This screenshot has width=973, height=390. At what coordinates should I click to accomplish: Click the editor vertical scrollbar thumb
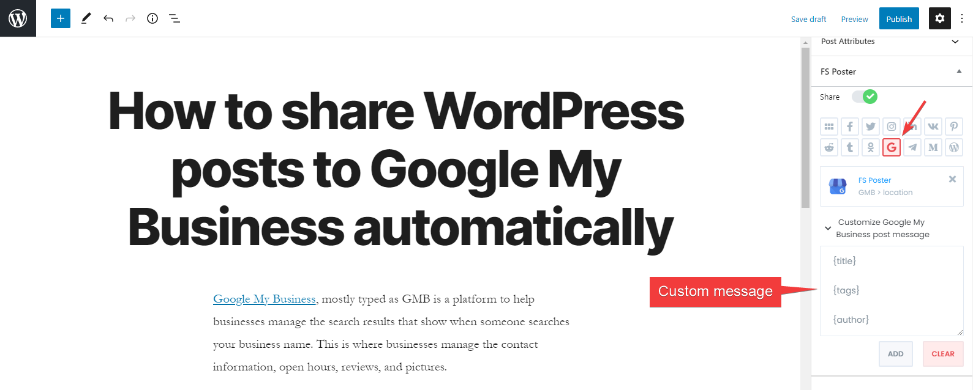[806, 127]
